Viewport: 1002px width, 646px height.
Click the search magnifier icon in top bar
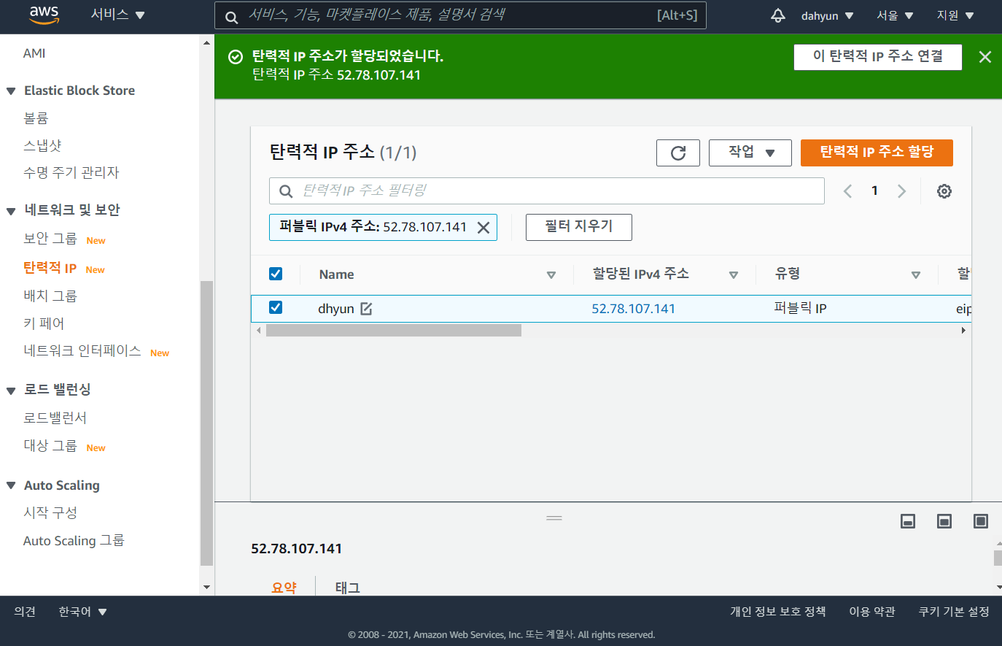pyautogui.click(x=231, y=18)
